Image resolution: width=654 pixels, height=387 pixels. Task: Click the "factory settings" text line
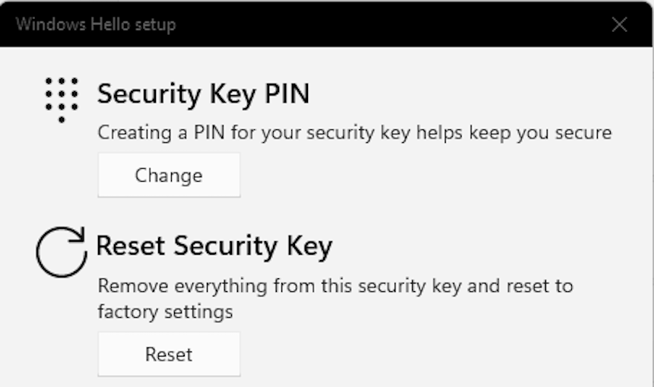[x=165, y=312]
